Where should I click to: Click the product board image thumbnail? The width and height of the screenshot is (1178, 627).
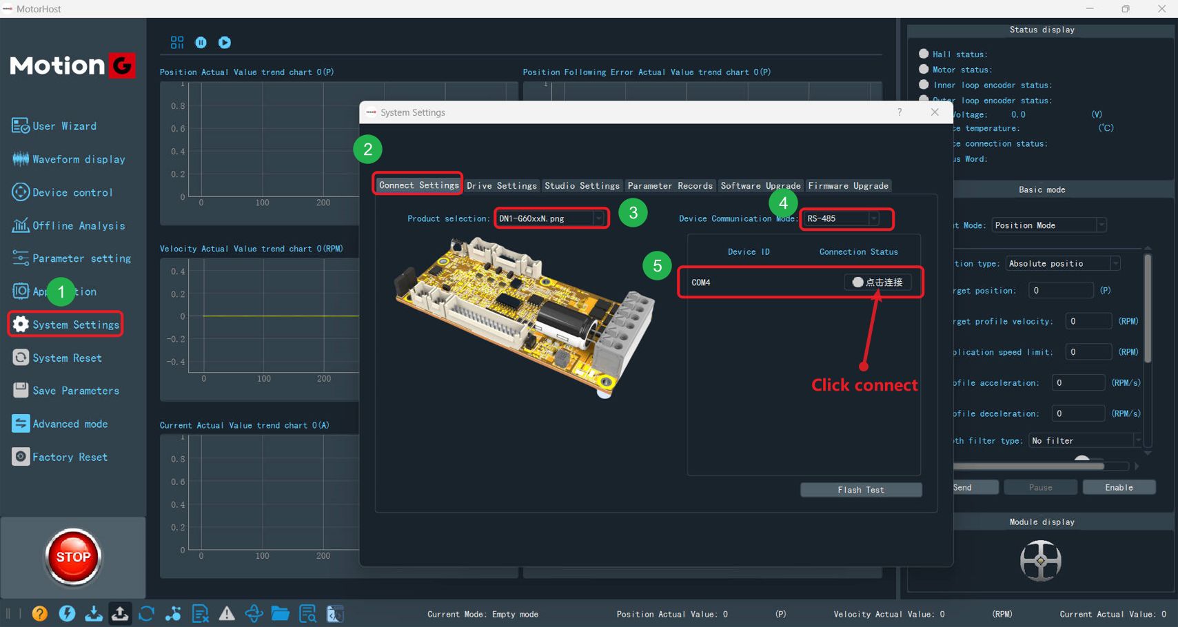pyautogui.click(x=525, y=318)
